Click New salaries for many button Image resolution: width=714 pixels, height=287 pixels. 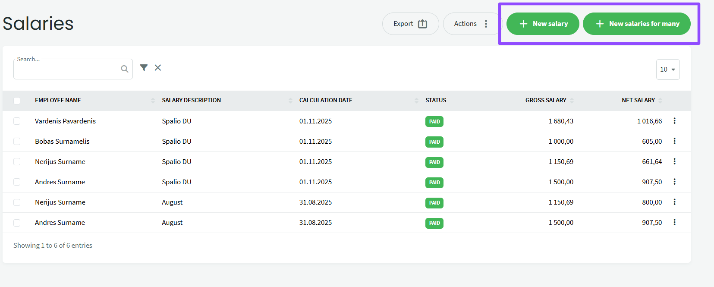point(637,24)
